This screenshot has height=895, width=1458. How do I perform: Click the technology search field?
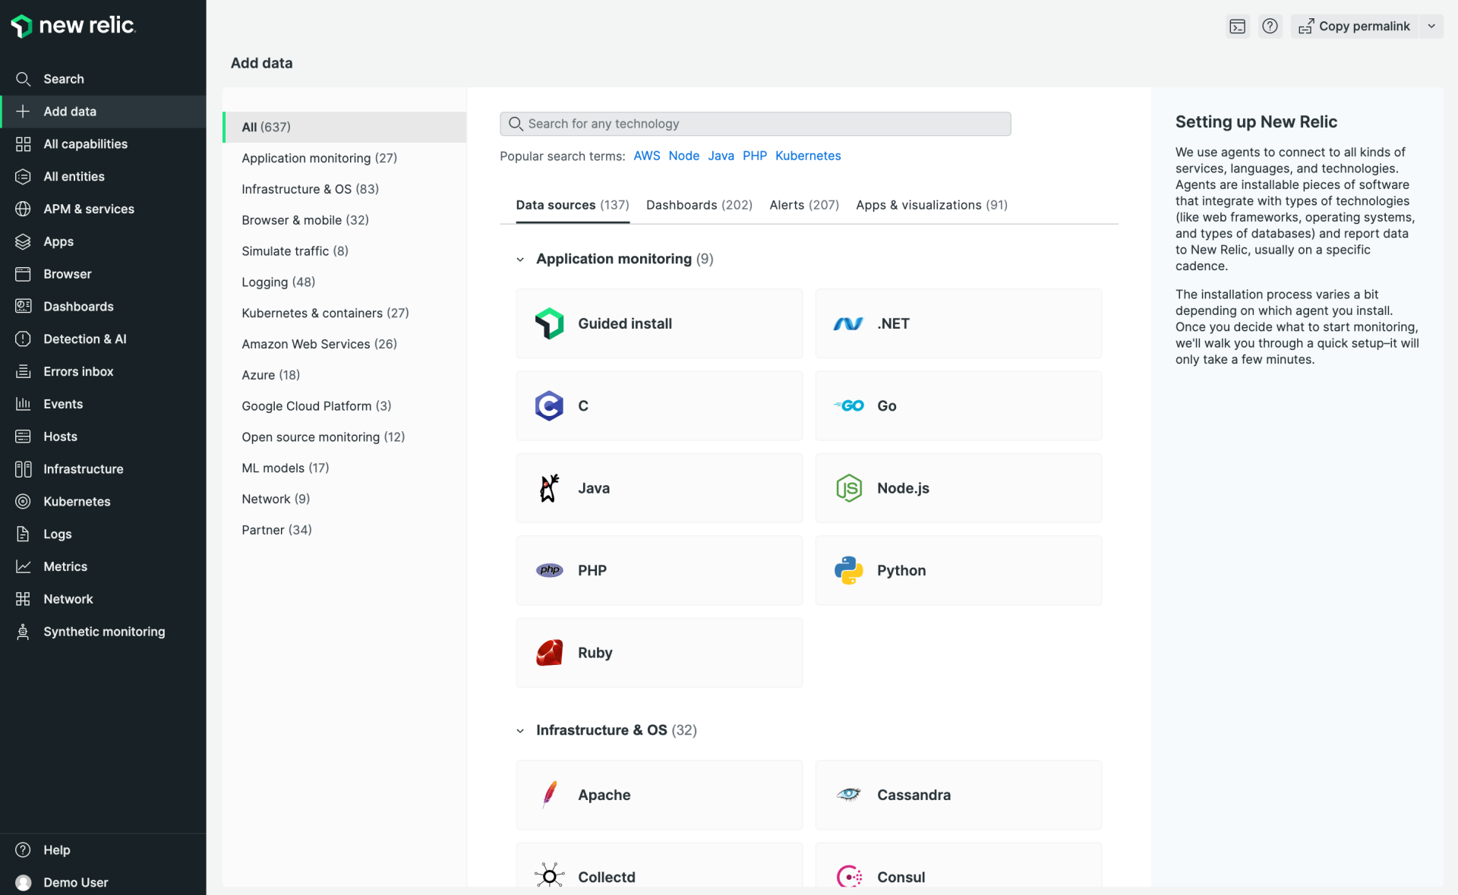click(755, 123)
